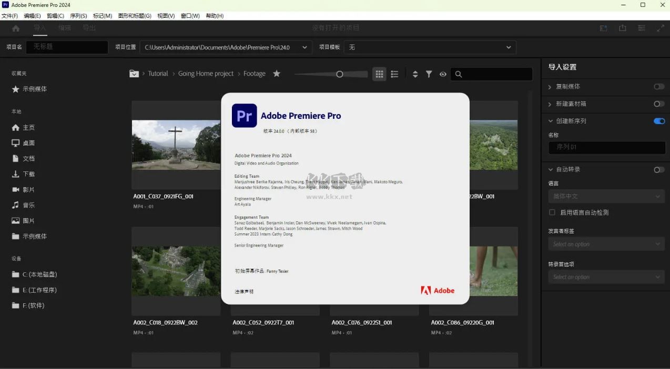This screenshot has height=369, width=670.
Task: Switch to grid view in the media browser
Action: [379, 74]
